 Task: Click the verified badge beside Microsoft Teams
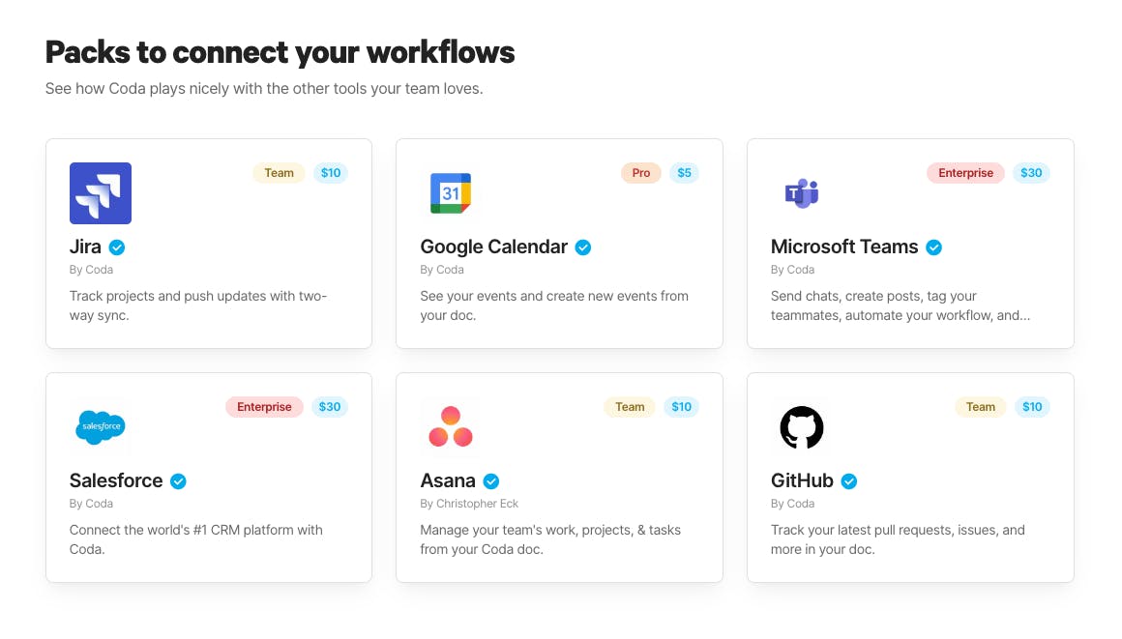tap(933, 247)
